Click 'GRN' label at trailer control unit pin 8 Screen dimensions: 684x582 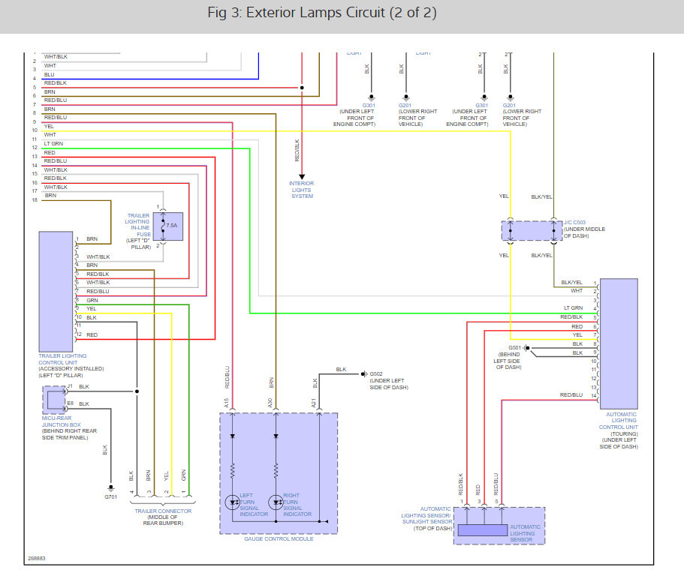[92, 300]
